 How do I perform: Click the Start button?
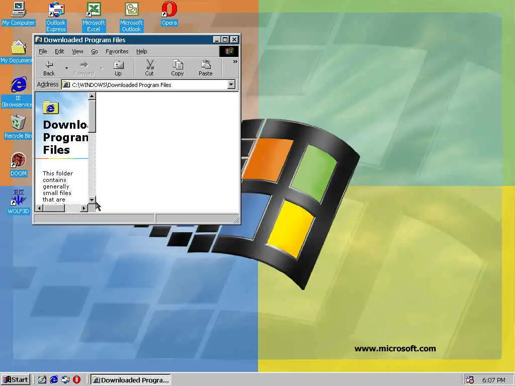click(16, 380)
